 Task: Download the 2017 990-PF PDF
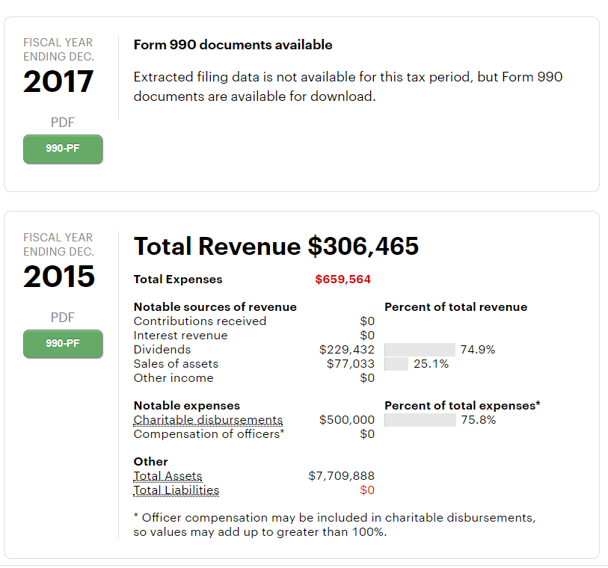point(63,149)
